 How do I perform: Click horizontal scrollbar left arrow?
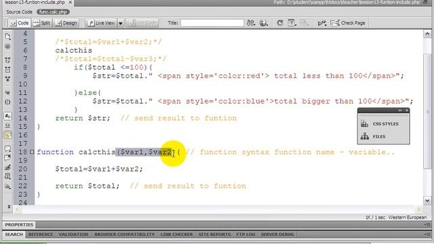tap(18, 209)
